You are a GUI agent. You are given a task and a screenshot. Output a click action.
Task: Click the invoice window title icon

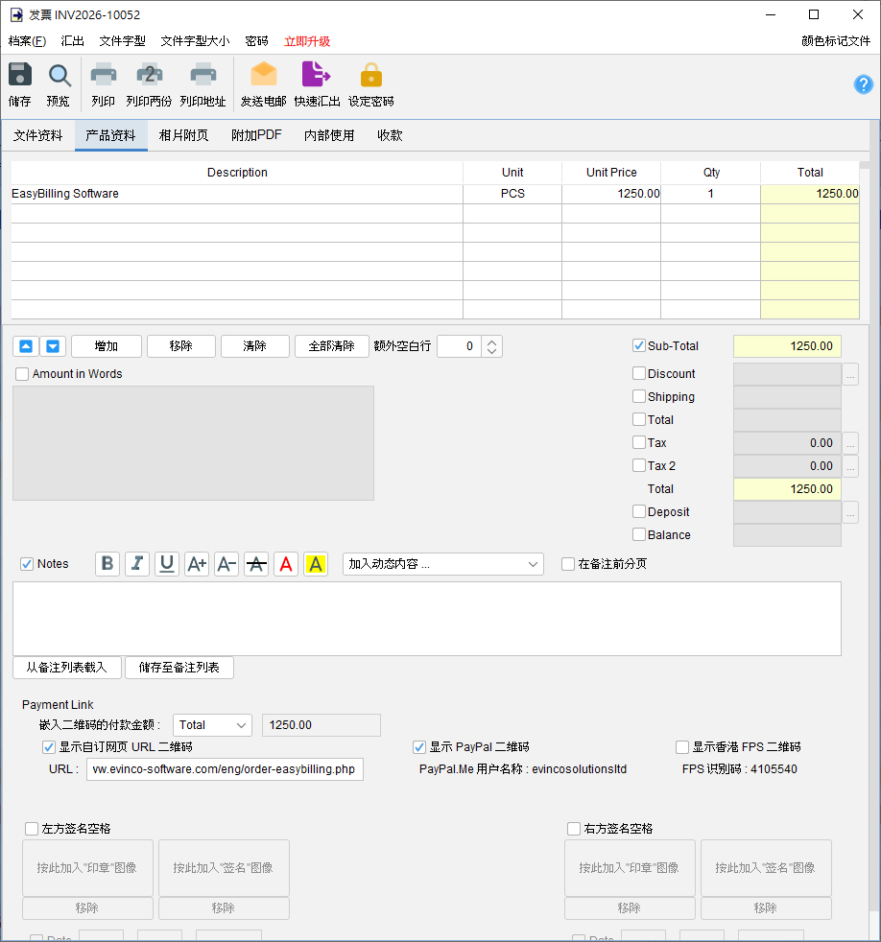click(x=16, y=14)
